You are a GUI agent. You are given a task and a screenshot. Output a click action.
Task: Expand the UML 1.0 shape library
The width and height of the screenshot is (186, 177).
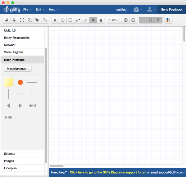22,30
